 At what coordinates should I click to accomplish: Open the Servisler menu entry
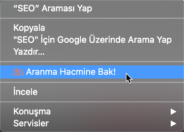point(92,124)
